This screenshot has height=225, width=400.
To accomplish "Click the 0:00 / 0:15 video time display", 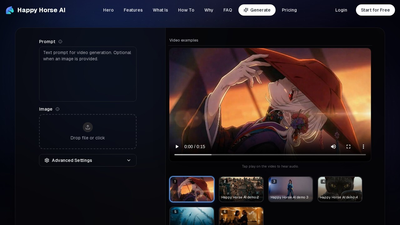I will coord(195,147).
